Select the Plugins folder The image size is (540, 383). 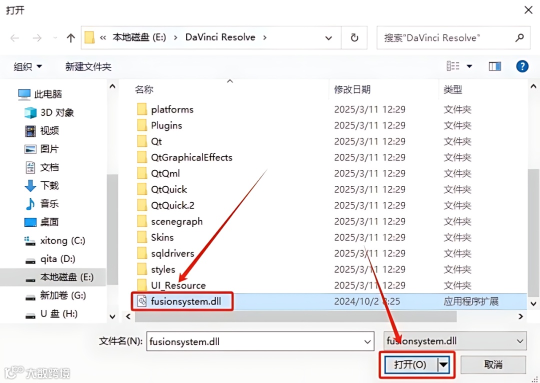[166, 125]
